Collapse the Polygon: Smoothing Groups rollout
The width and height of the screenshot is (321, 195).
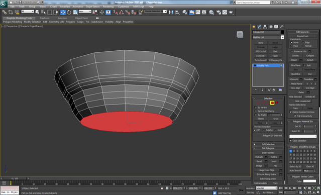[303, 147]
